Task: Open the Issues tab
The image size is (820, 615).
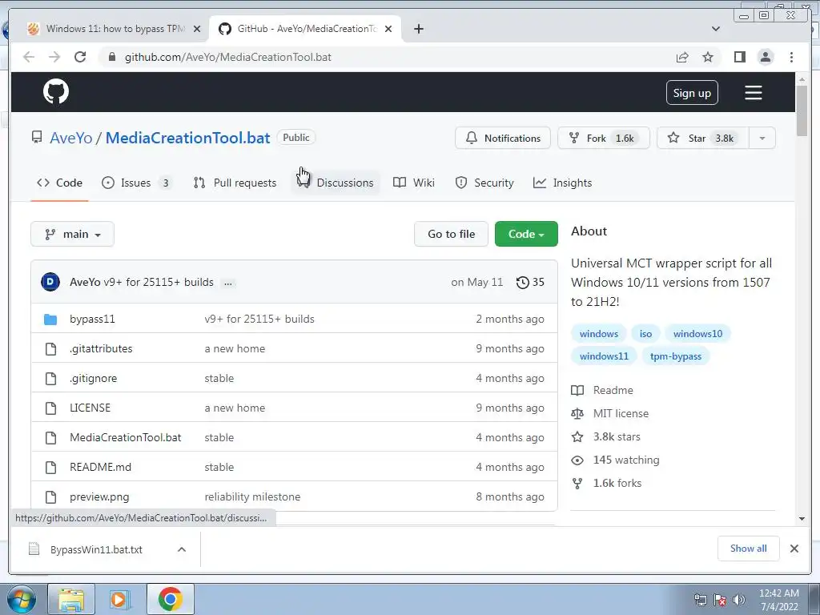Action: pos(136,183)
